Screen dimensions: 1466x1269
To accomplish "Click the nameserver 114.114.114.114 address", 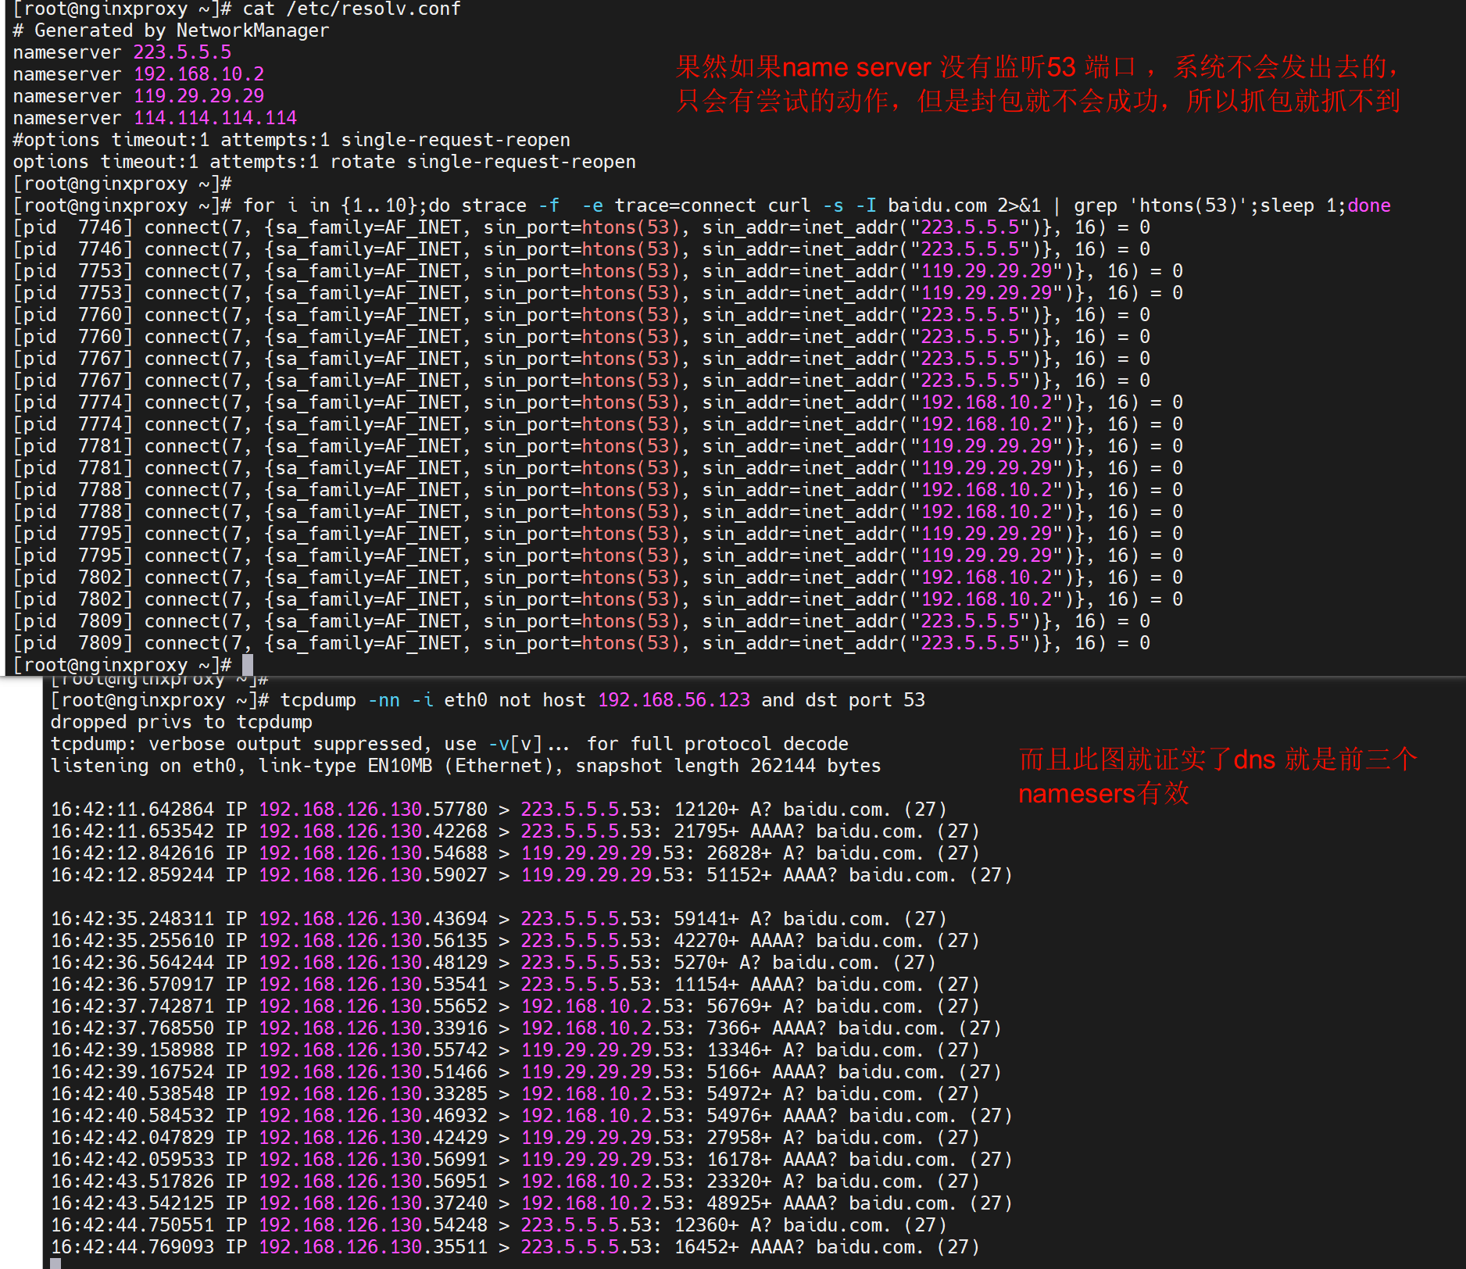I will tap(215, 118).
